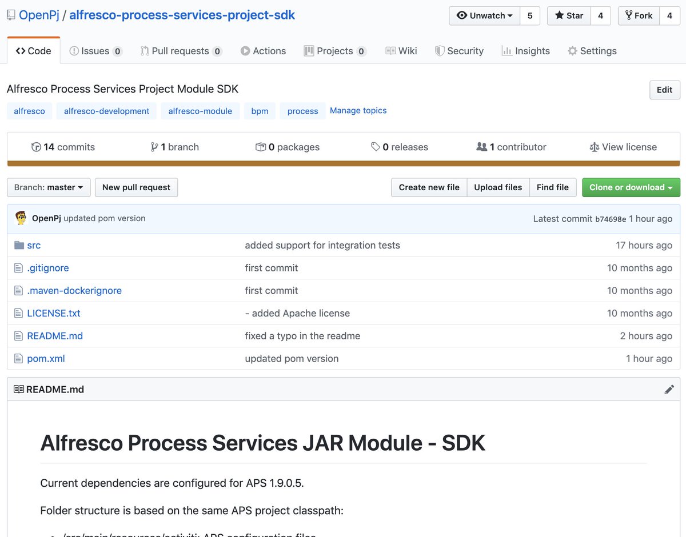Open the Wiki tab
This screenshot has width=686, height=537.
pos(401,51)
